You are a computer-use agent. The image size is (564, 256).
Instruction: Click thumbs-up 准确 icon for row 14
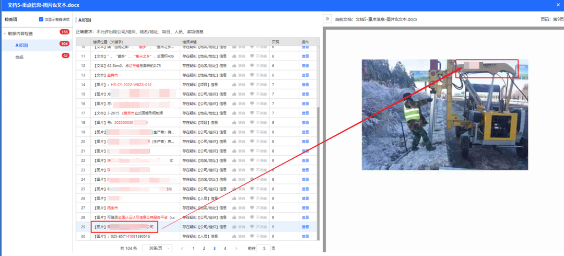234,85
